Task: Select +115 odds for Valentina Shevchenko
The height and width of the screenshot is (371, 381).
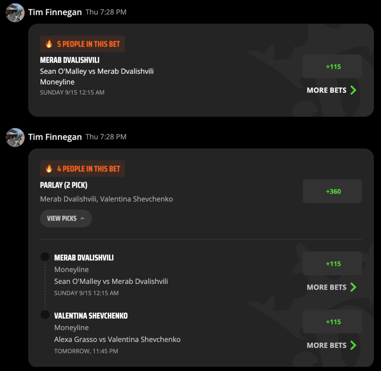Action: pyautogui.click(x=332, y=322)
